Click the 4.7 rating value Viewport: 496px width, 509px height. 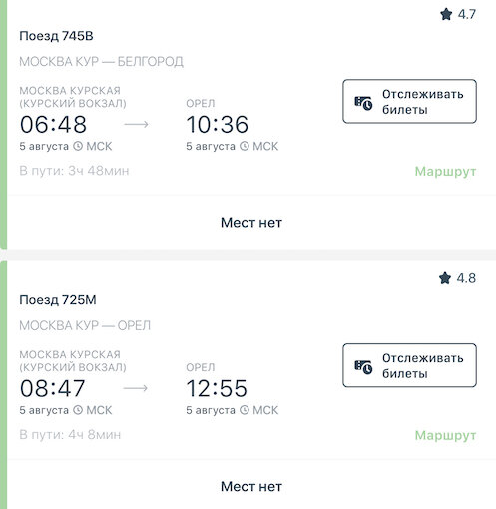coord(467,14)
